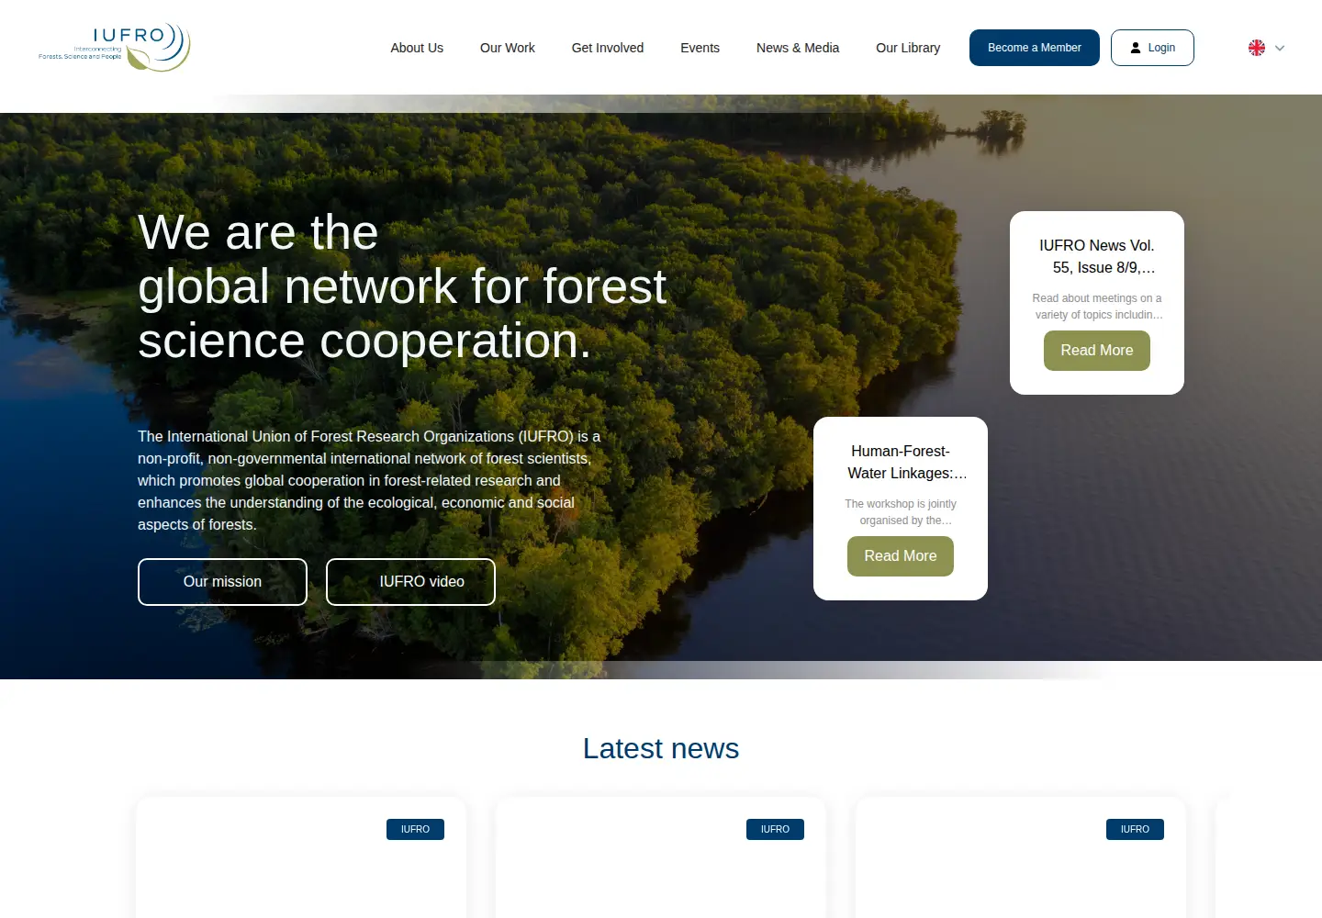Open the Events menu

click(x=700, y=48)
